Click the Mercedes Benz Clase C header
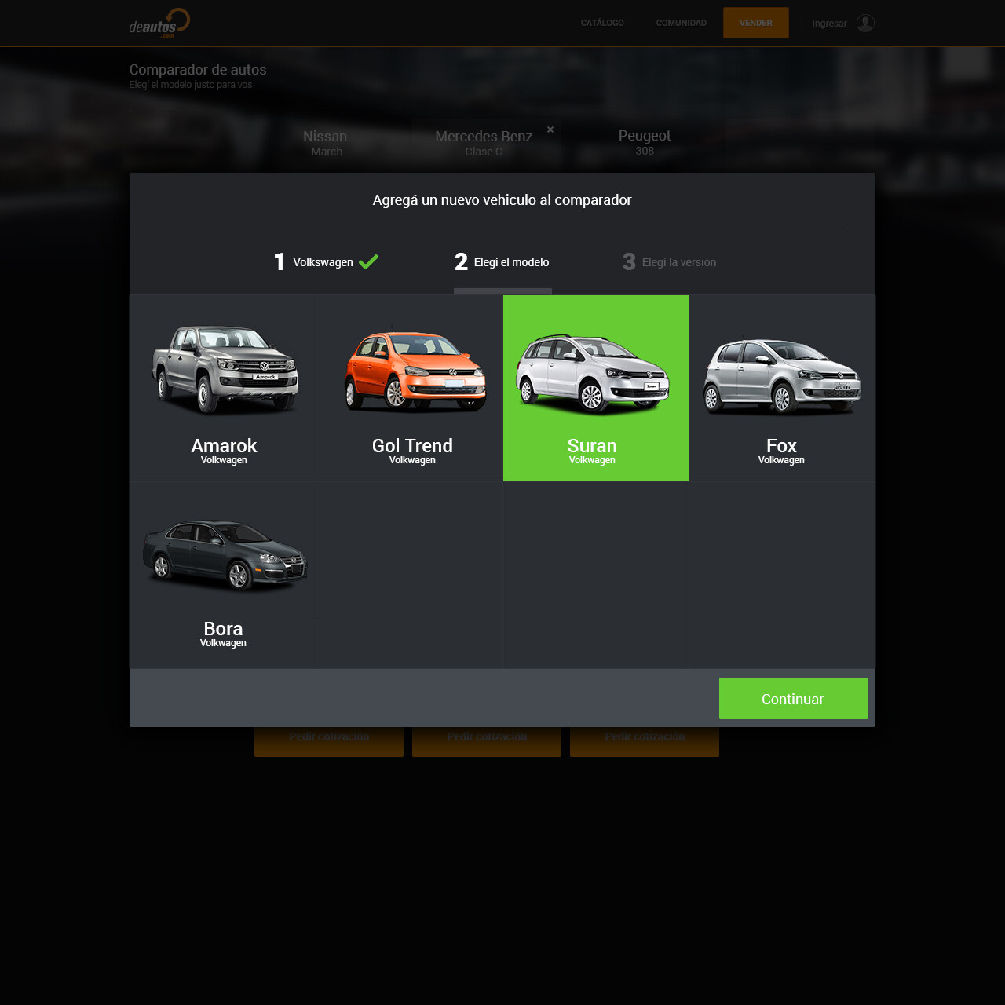The image size is (1005, 1005). pyautogui.click(x=484, y=143)
